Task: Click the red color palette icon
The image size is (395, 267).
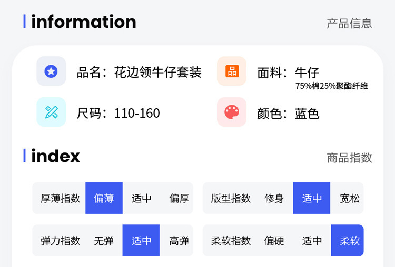Action: click(232, 112)
